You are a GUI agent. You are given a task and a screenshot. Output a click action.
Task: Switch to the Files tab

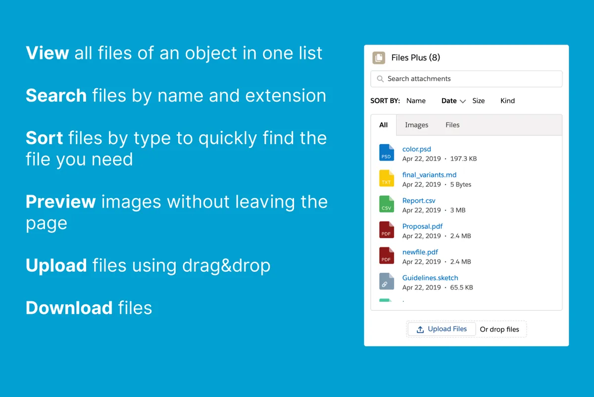[452, 125]
